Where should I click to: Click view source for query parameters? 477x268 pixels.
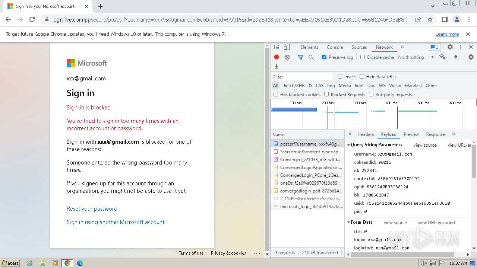pos(425,145)
